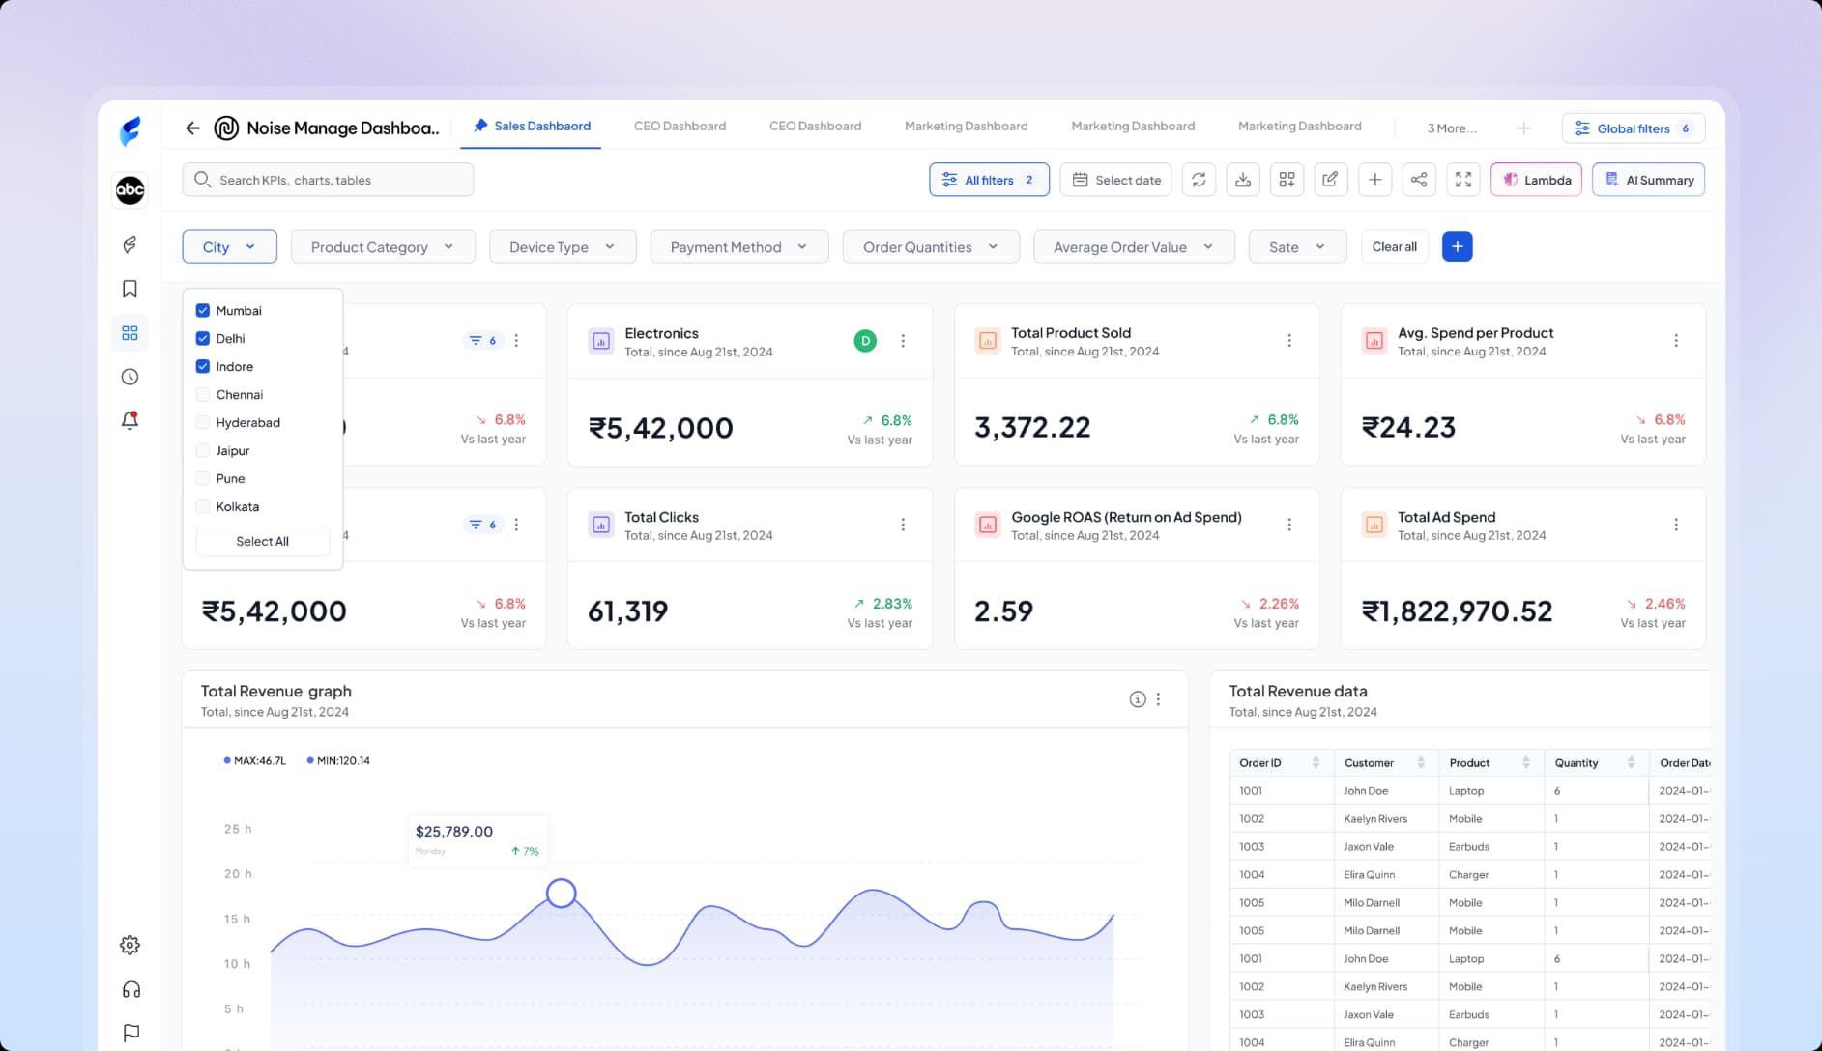Enable the Hyderabad filter checkbox
1822x1051 pixels.
click(202, 422)
